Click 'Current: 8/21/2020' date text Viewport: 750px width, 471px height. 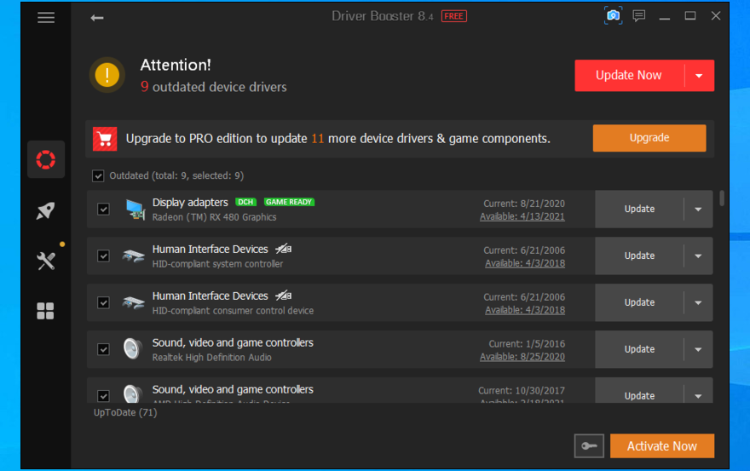(x=524, y=204)
